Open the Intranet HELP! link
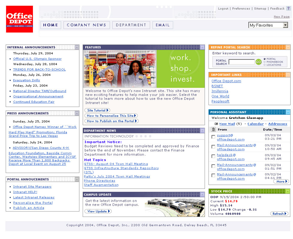Screen dimensions: 293x239 click(x=25, y=192)
